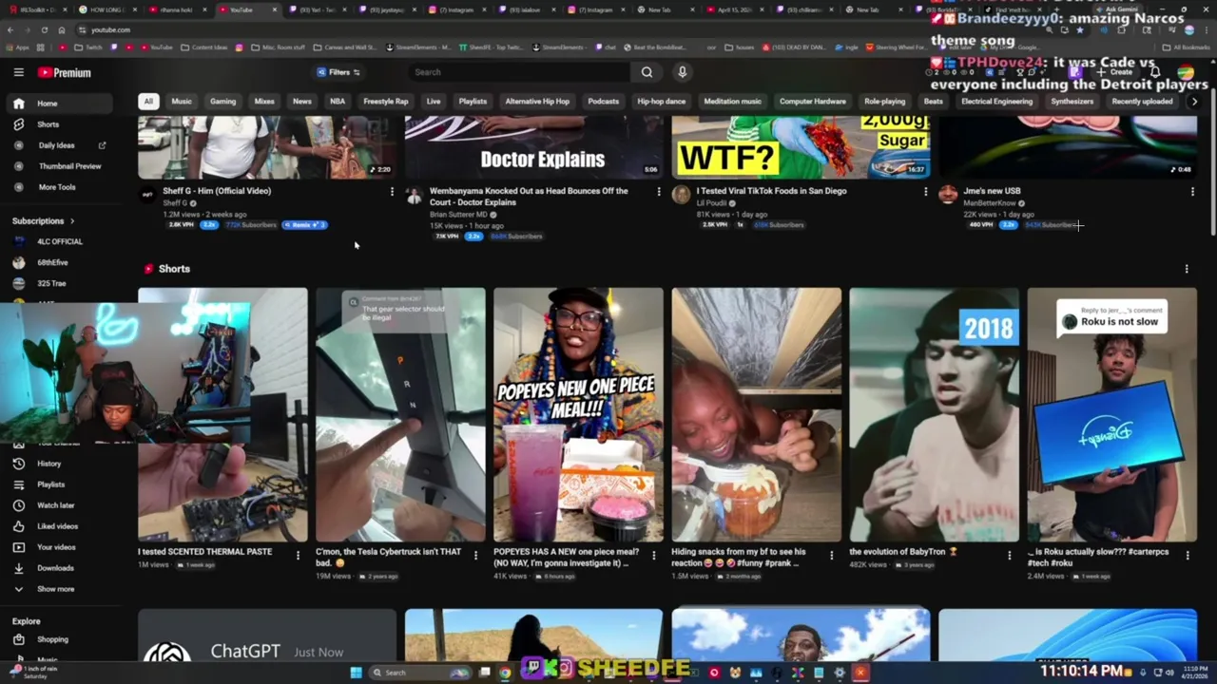Play the Roku is not slow short
The width and height of the screenshot is (1217, 684).
1111,414
